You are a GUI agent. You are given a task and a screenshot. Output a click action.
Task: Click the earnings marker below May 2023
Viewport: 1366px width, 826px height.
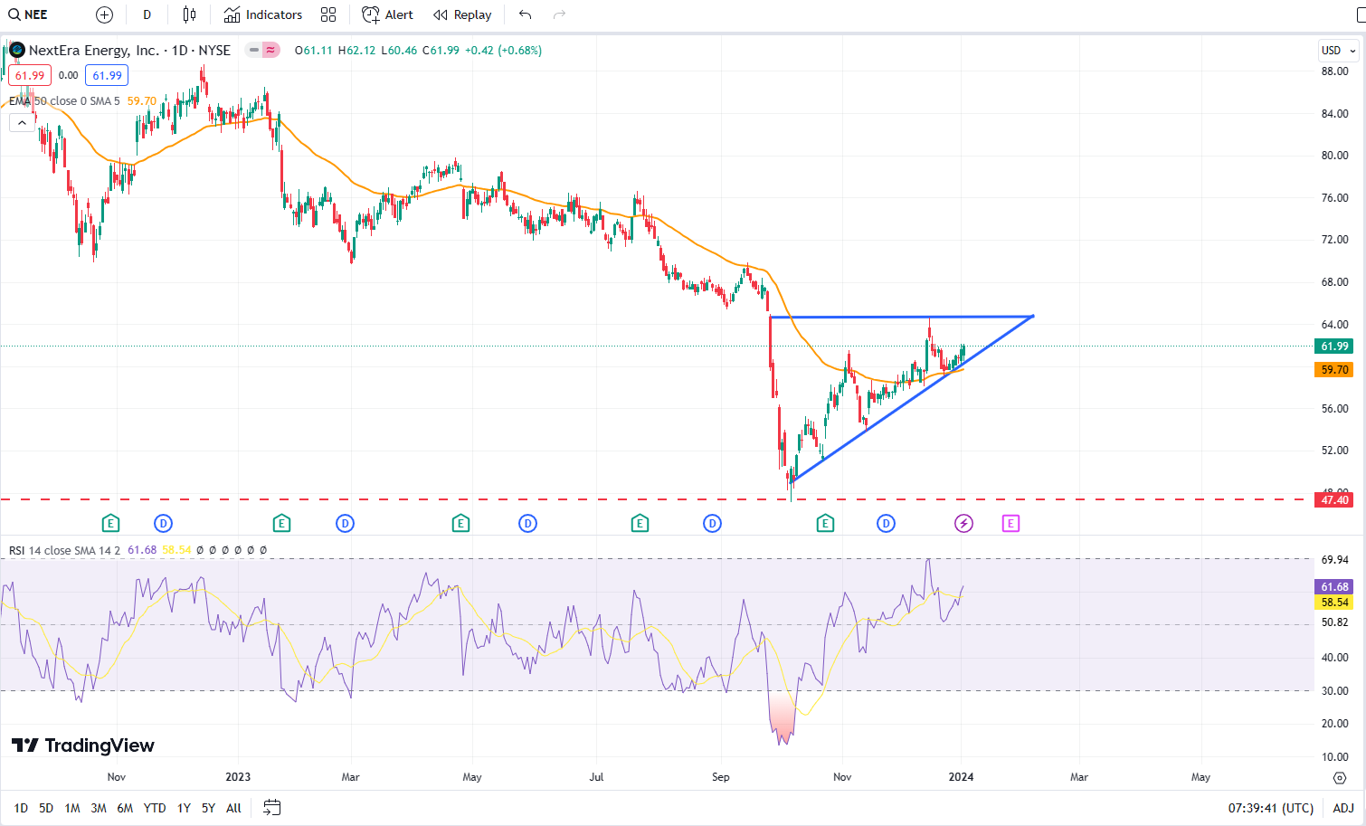click(460, 523)
